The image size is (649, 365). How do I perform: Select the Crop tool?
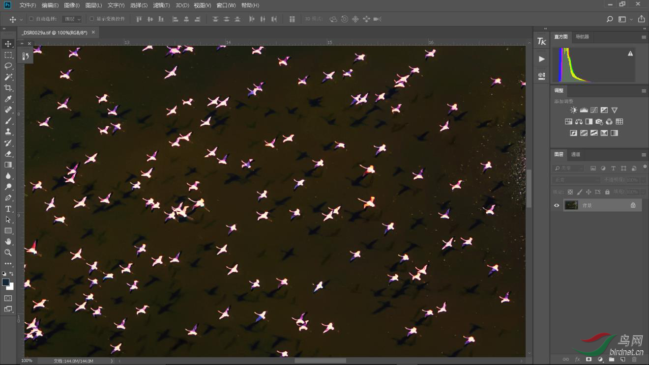8,88
